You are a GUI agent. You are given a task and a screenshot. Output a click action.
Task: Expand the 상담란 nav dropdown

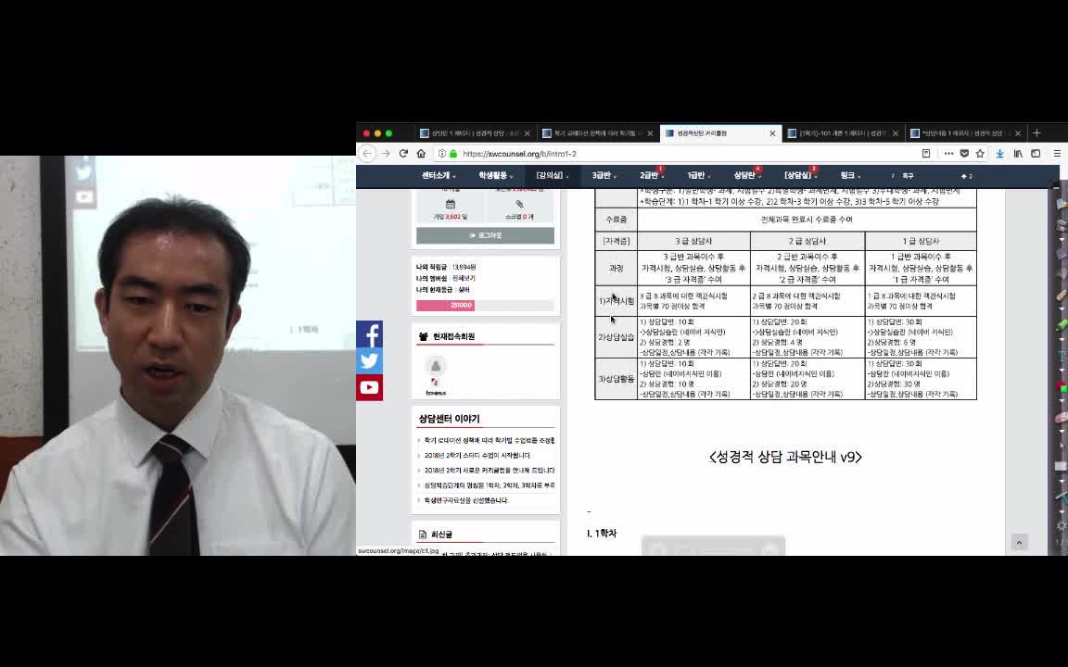pyautogui.click(x=746, y=176)
